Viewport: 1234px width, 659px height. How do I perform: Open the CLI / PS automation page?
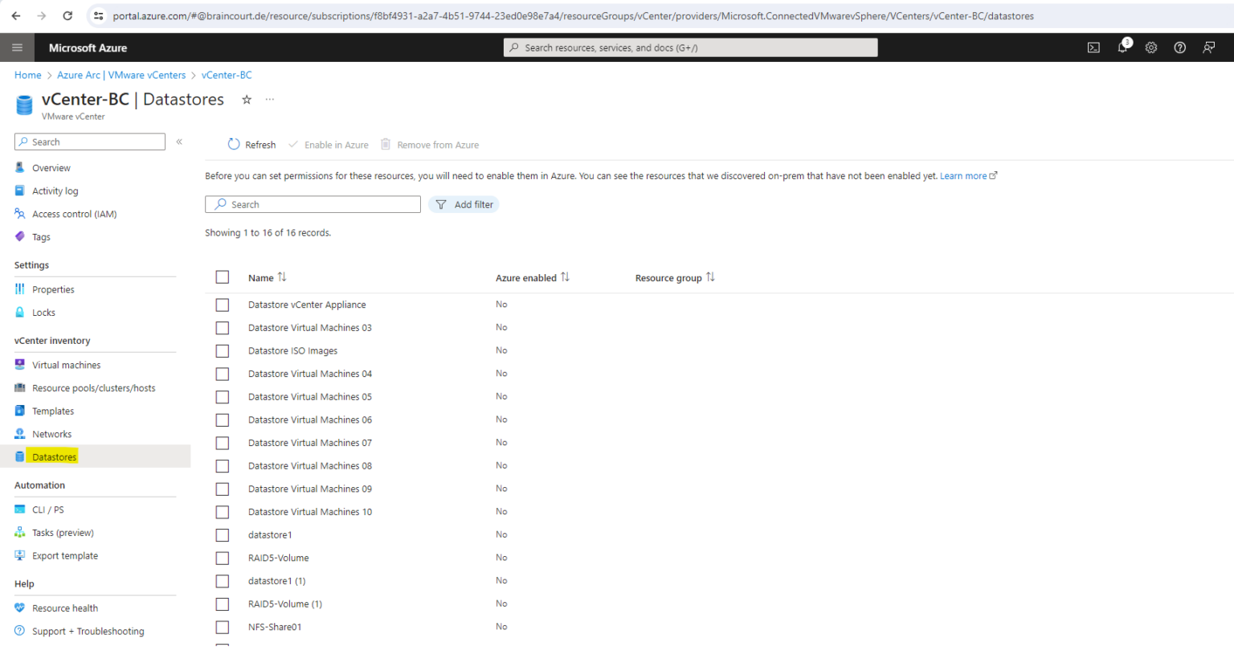47,509
